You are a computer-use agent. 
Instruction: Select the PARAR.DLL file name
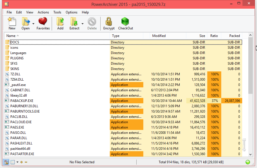coord(19,138)
